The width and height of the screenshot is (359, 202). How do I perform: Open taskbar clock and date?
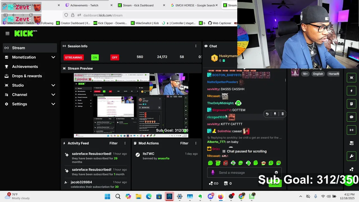(x=348, y=196)
